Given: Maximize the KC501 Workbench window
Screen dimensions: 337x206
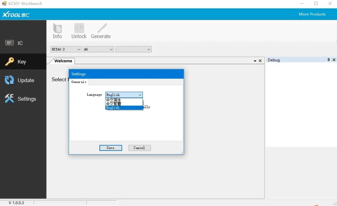Looking at the screenshot, I should pos(316,3).
